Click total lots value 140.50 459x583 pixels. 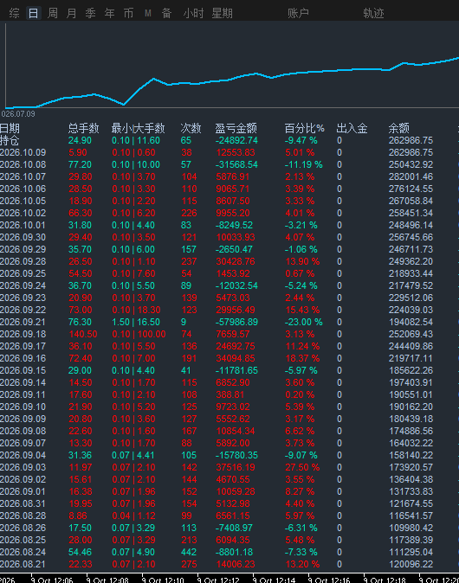(83, 334)
